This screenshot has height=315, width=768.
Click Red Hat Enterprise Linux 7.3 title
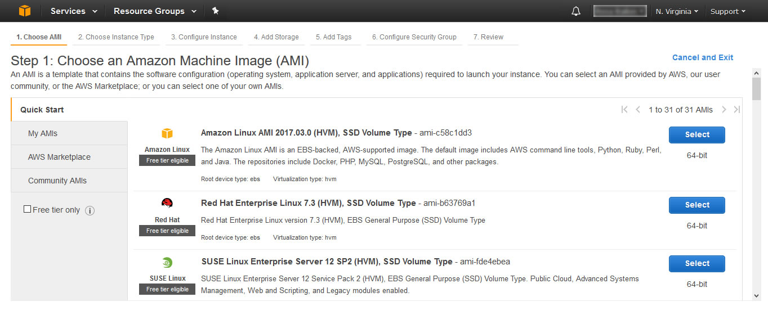point(309,203)
